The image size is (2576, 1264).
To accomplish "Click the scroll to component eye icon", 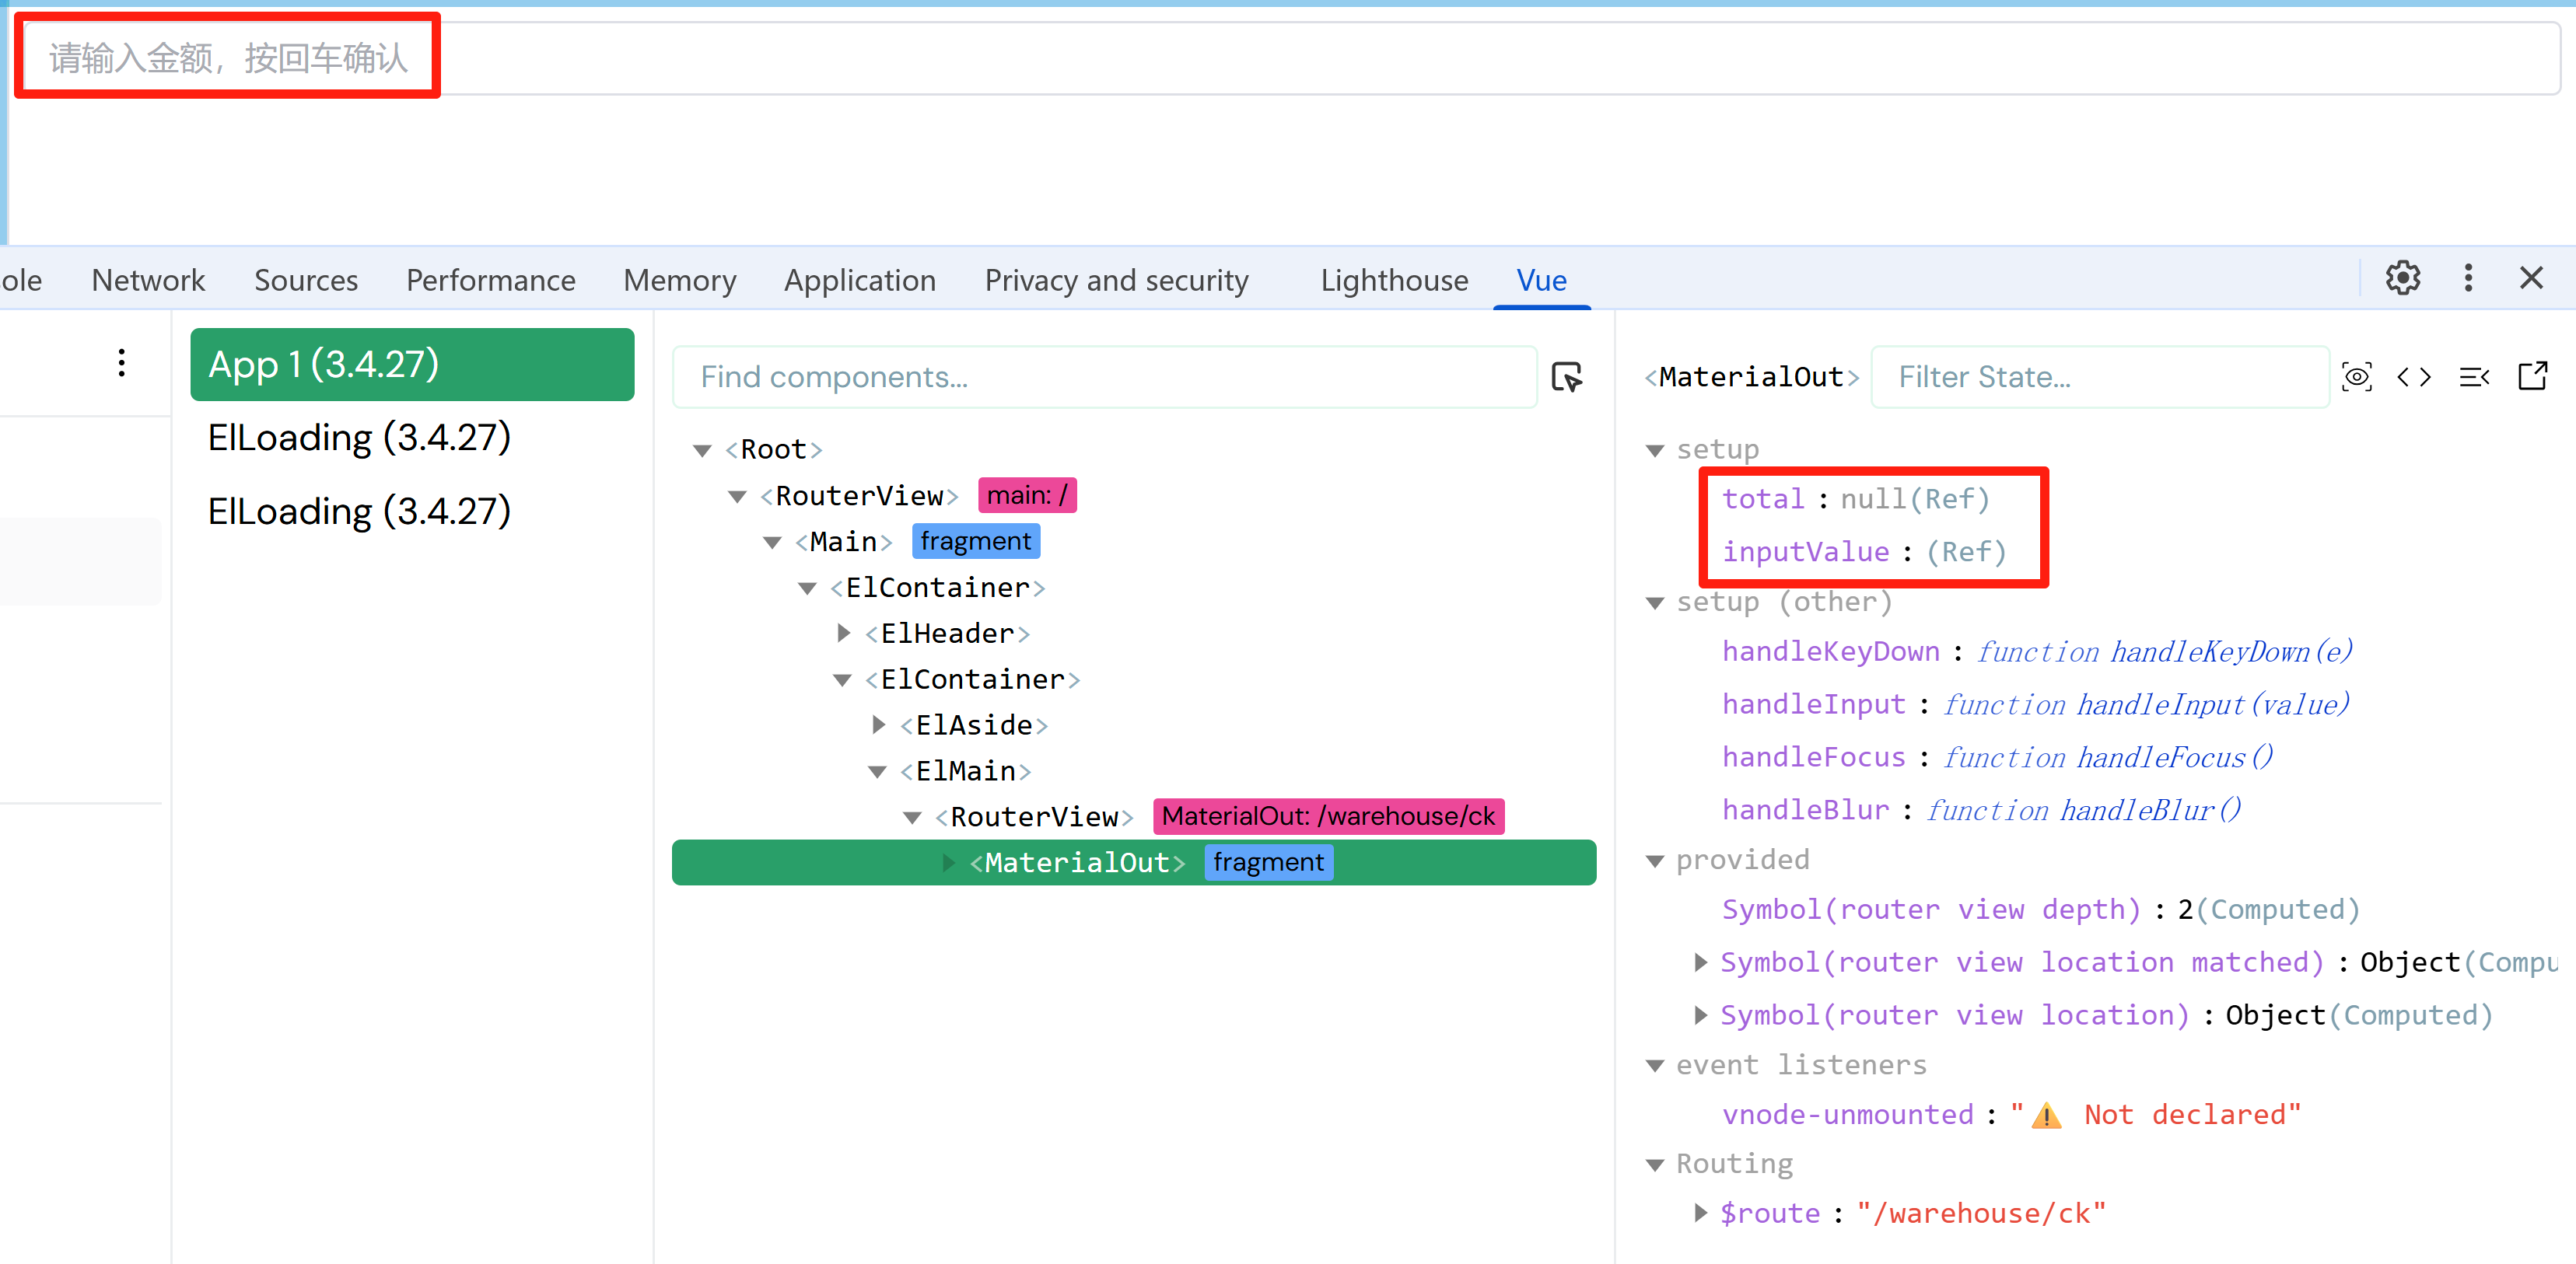I will point(2356,377).
